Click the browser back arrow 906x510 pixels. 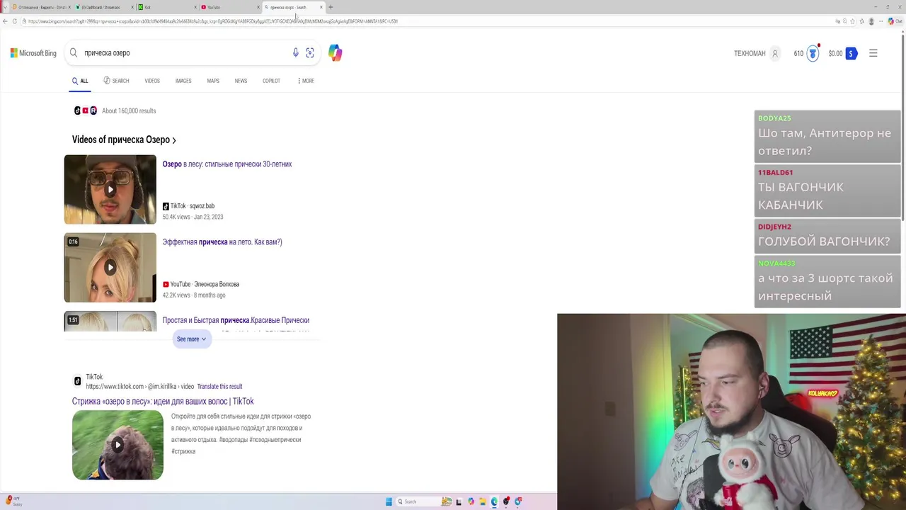(x=5, y=21)
